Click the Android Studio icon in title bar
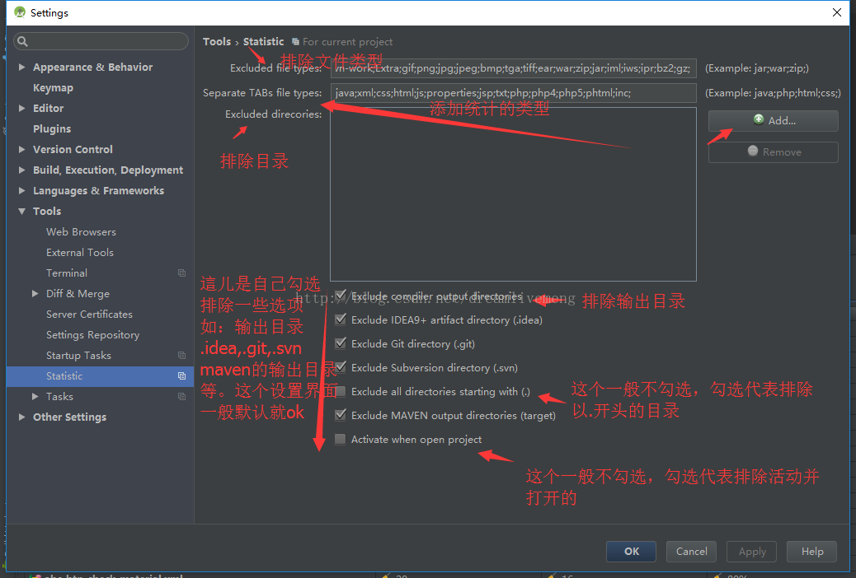Image resolution: width=856 pixels, height=578 pixels. (20, 12)
